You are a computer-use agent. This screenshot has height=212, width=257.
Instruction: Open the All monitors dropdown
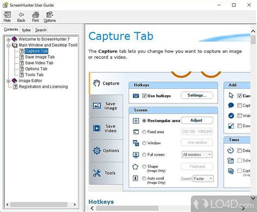coord(197,155)
